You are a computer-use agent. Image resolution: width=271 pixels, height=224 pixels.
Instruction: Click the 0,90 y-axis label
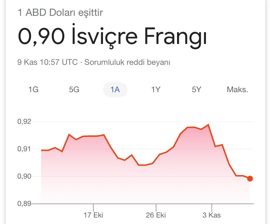[x=24, y=176]
